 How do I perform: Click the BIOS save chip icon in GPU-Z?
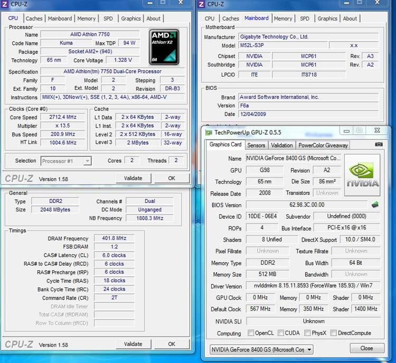point(375,205)
